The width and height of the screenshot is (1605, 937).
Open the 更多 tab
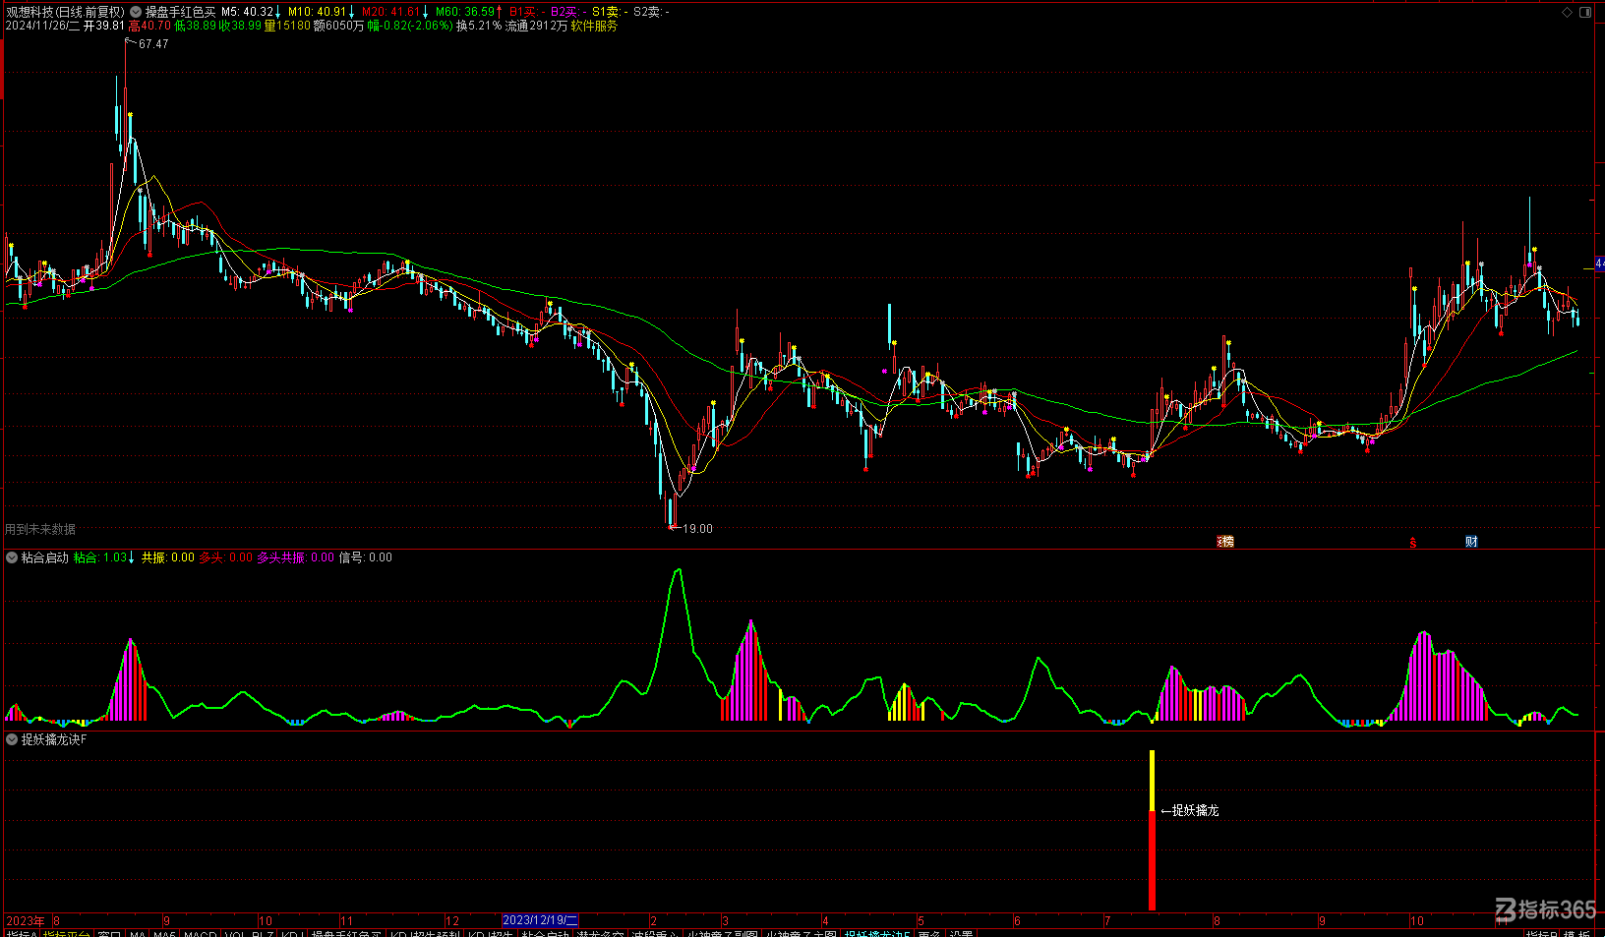tap(929, 934)
